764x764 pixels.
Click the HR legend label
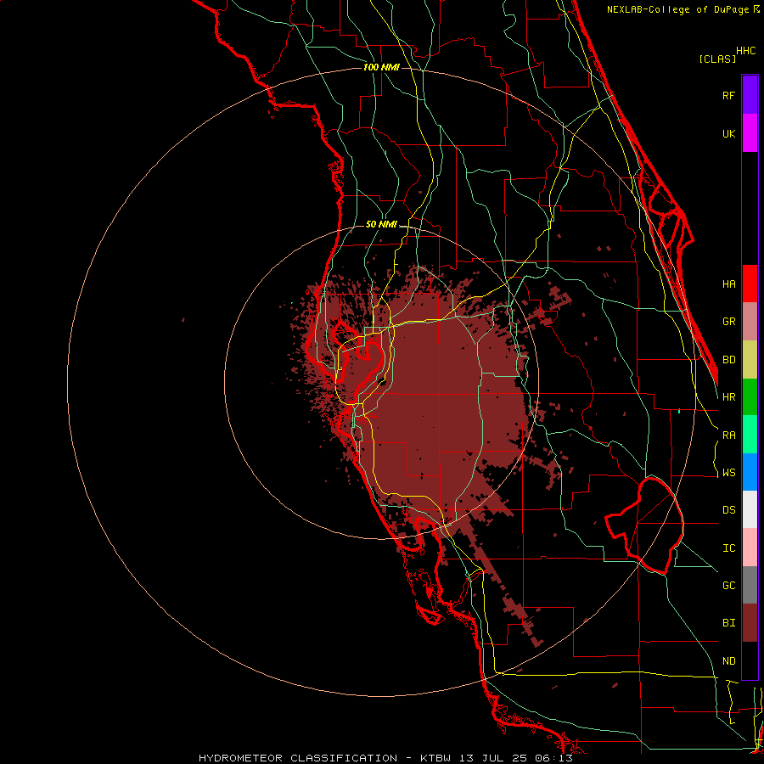coord(728,397)
